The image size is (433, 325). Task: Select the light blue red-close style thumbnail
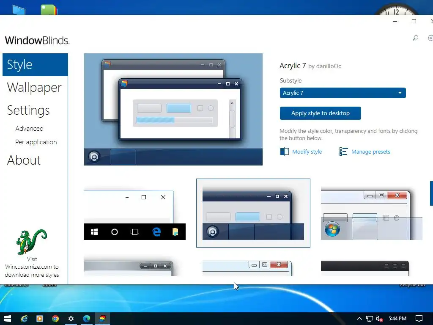pyautogui.click(x=247, y=268)
